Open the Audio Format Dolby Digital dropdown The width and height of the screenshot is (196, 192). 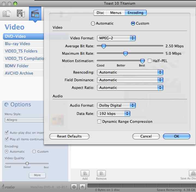tap(116, 105)
